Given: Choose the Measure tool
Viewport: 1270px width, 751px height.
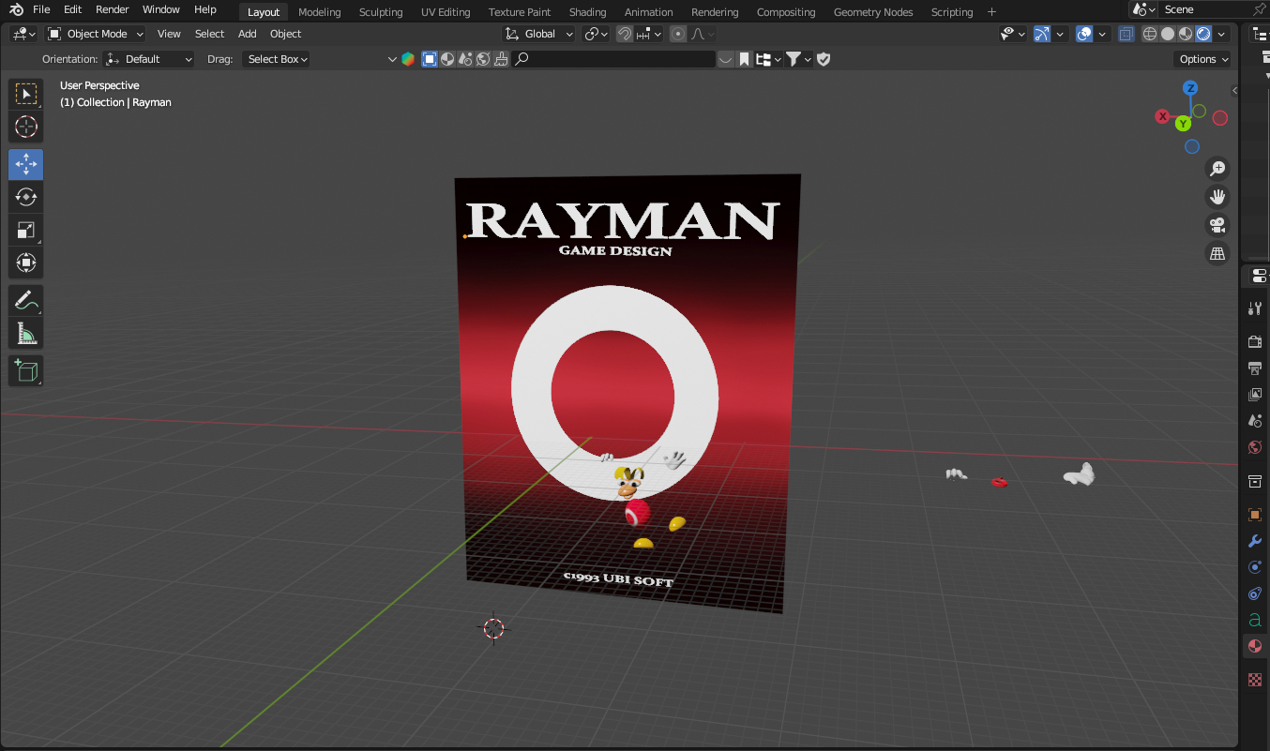Looking at the screenshot, I should point(26,334).
